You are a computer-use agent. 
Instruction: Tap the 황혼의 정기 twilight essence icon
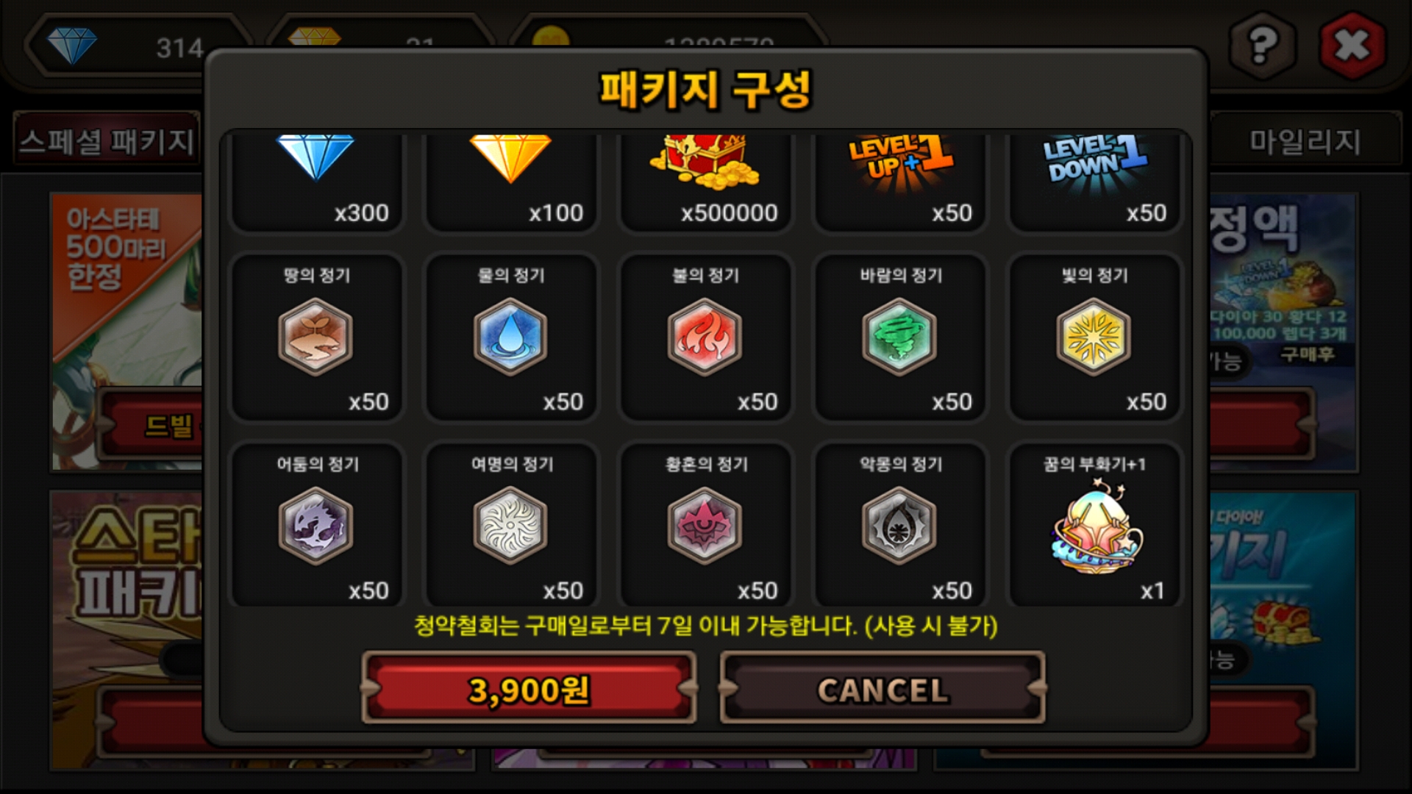coord(705,526)
